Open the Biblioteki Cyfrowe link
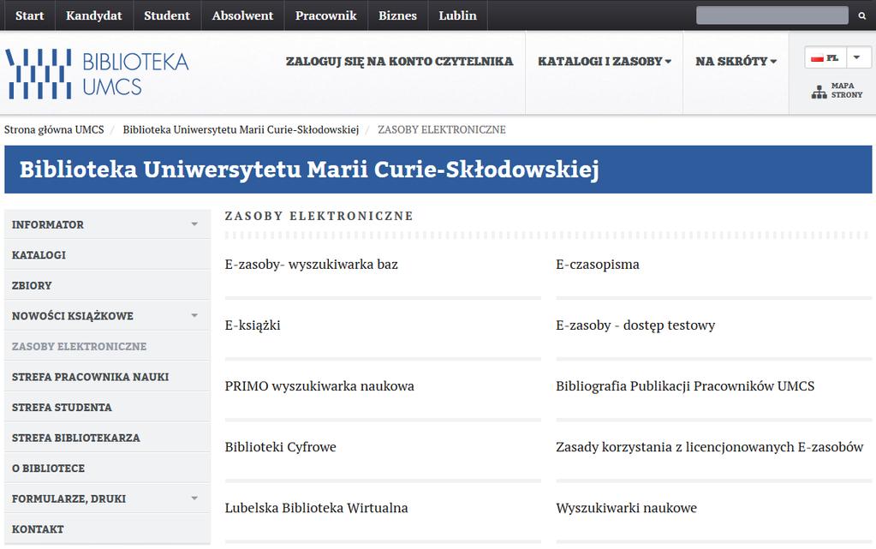This screenshot has height=549, width=876. pyautogui.click(x=281, y=447)
